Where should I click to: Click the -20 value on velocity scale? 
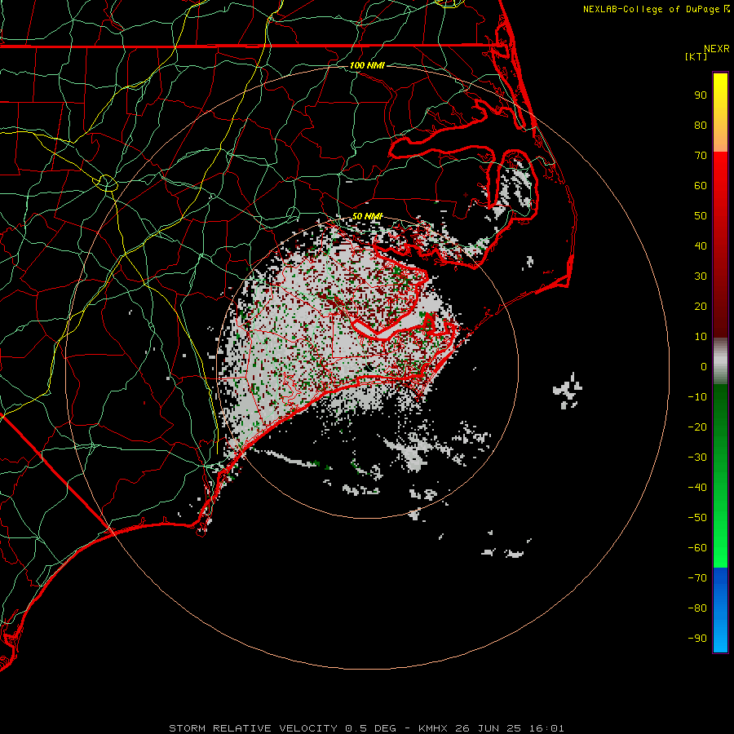697,427
